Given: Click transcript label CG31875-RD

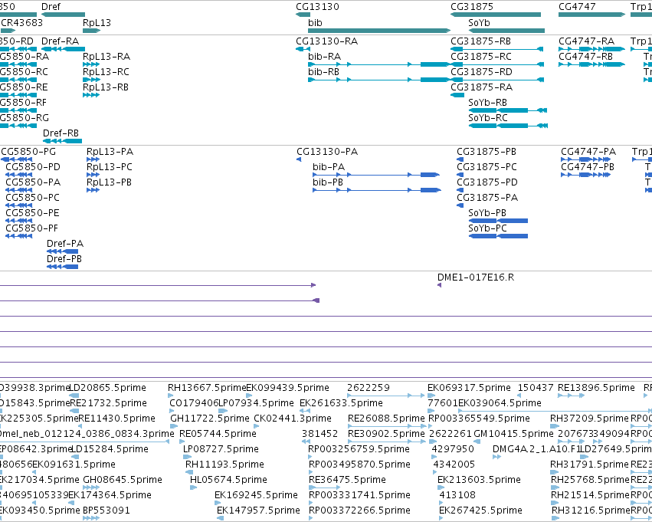Looking at the screenshot, I should [x=481, y=72].
